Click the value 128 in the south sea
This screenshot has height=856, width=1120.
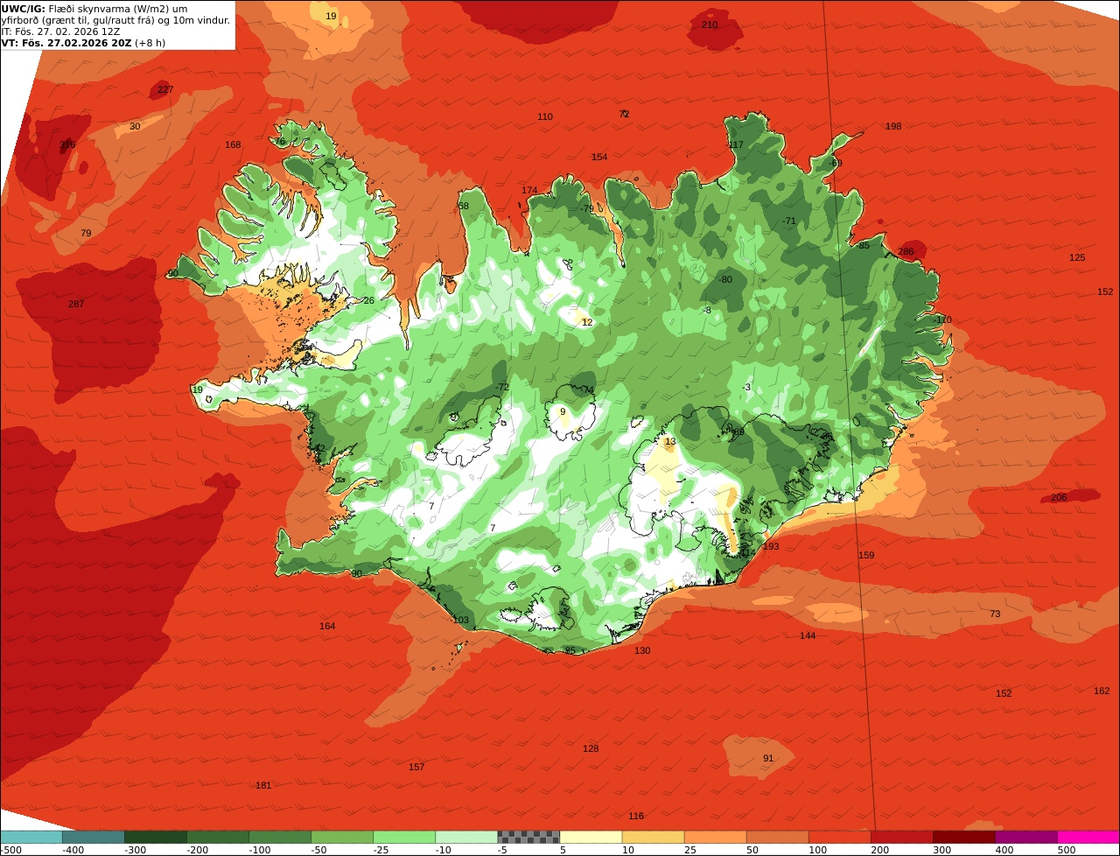pyautogui.click(x=591, y=749)
